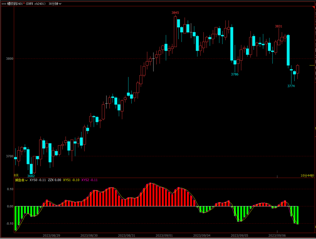This screenshot has width=316, height=239.
Task: Click the 螺纹钢2401 contract name
Action: coord(15,4)
